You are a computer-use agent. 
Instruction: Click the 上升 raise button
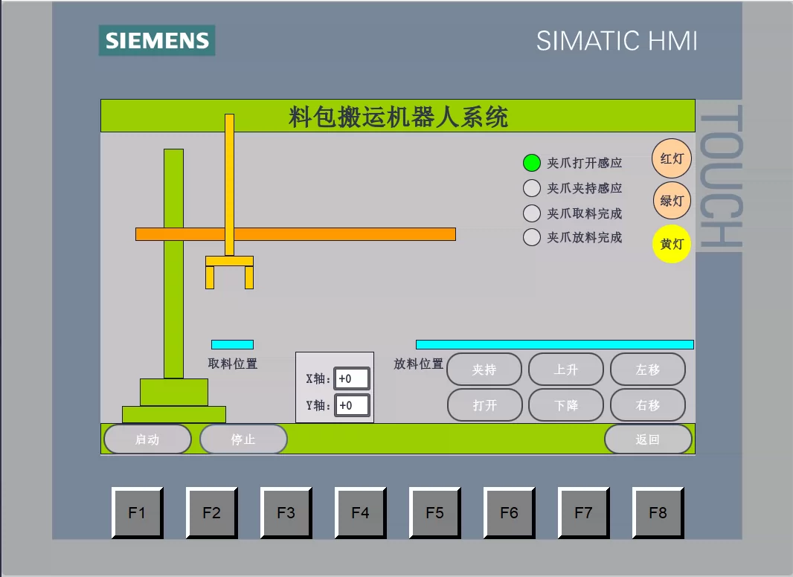tap(566, 370)
